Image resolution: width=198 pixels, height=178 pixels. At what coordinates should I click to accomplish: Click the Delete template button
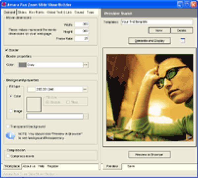coord(182,31)
